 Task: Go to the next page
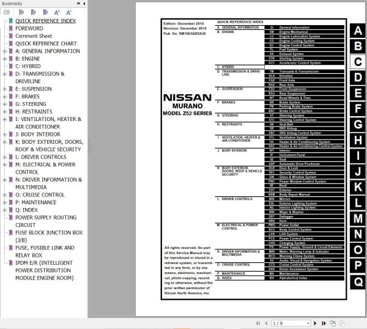click(315, 323)
